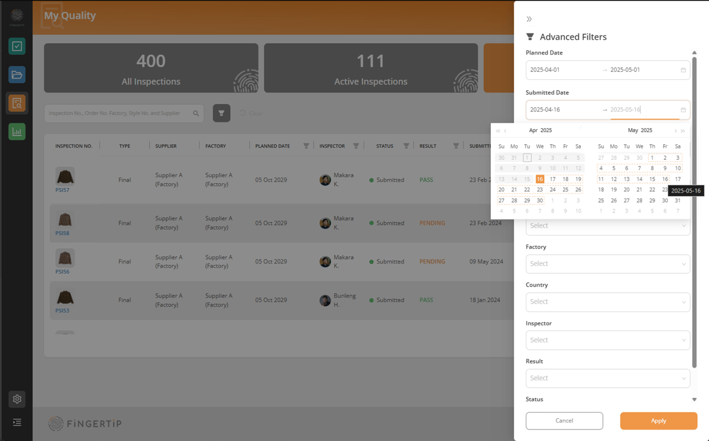The height and width of the screenshot is (441, 709).
Task: Open the Submitted Date calendar icon
Action: tap(683, 110)
